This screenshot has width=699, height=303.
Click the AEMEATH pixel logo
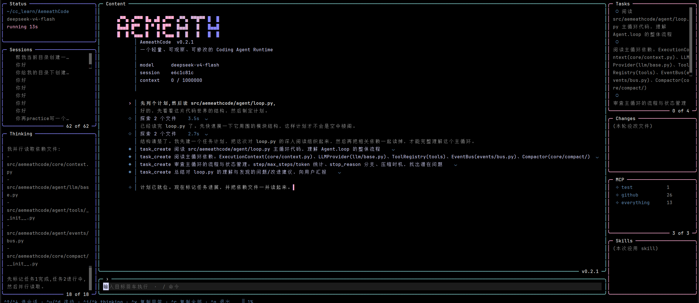click(168, 27)
